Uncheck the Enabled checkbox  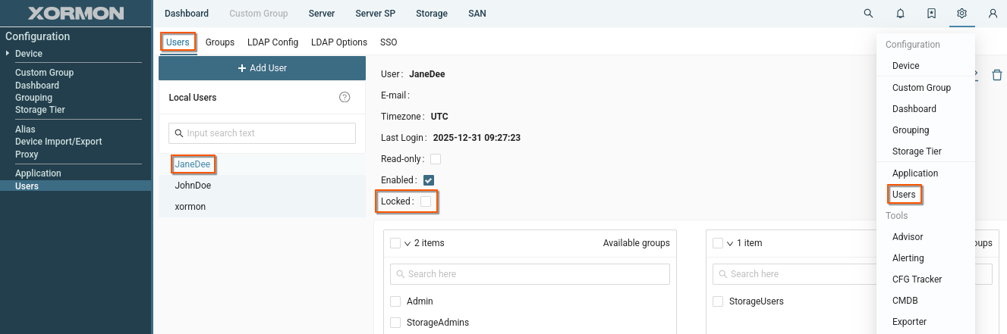click(x=429, y=180)
